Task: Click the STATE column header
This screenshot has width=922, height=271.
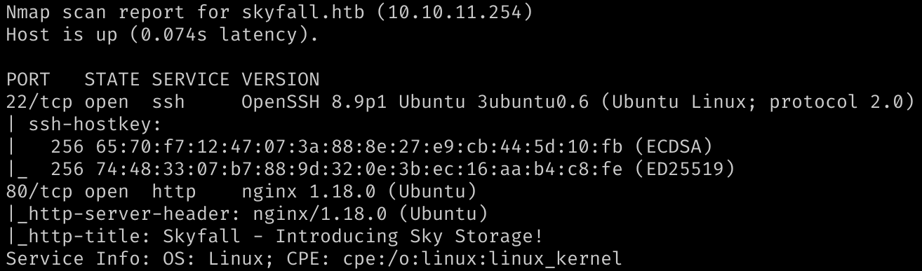Action: (112, 79)
